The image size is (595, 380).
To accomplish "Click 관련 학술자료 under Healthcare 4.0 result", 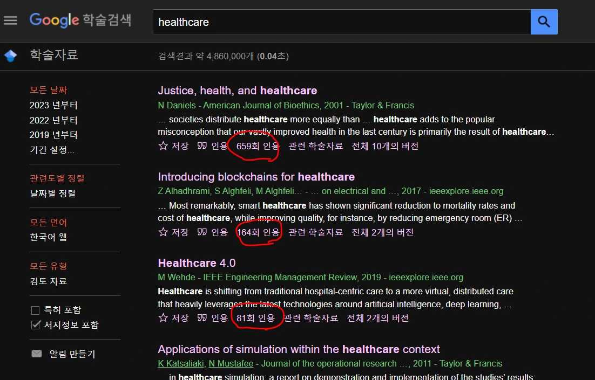I will click(311, 318).
